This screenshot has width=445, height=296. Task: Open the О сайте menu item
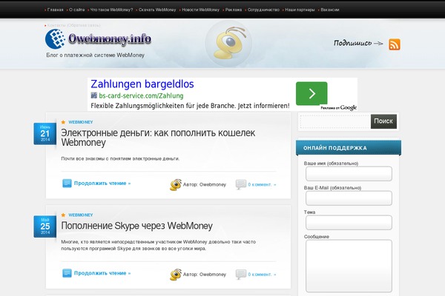(x=76, y=10)
